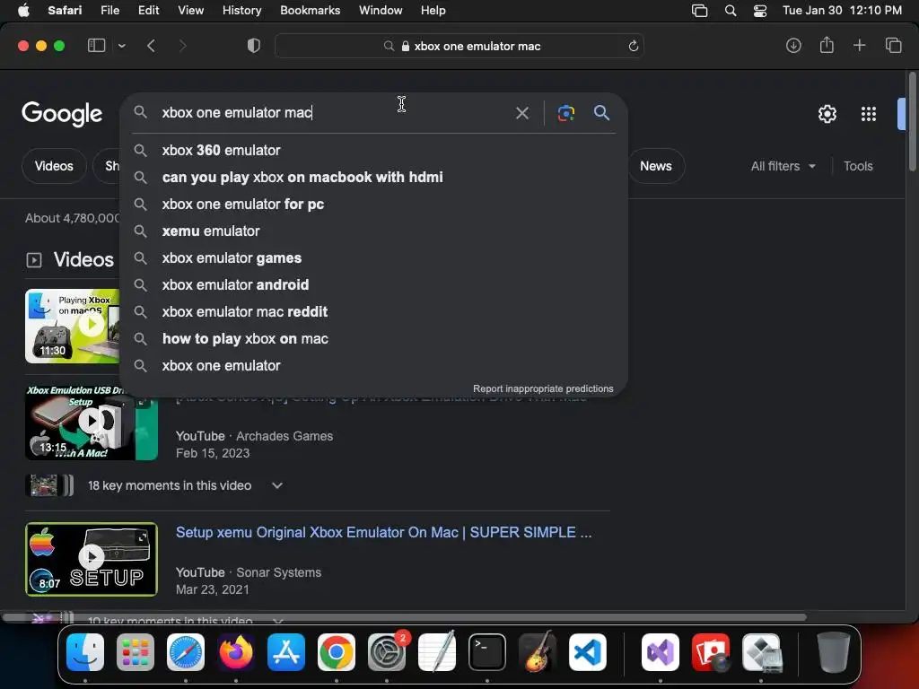Play the Xbox Emulation USB Drive Setup thumbnail
This screenshot has height=689, width=919.
coord(92,422)
